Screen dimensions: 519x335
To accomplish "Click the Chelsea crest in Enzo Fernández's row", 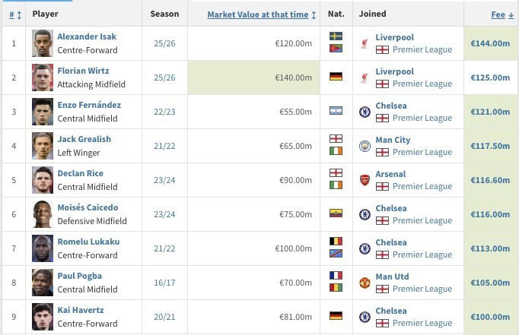I will [x=365, y=112].
